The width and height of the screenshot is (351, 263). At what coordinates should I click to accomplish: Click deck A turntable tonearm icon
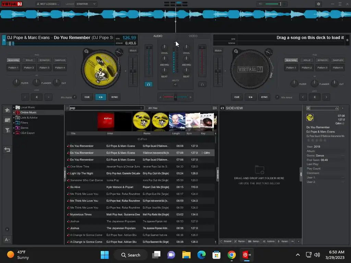click(119, 52)
